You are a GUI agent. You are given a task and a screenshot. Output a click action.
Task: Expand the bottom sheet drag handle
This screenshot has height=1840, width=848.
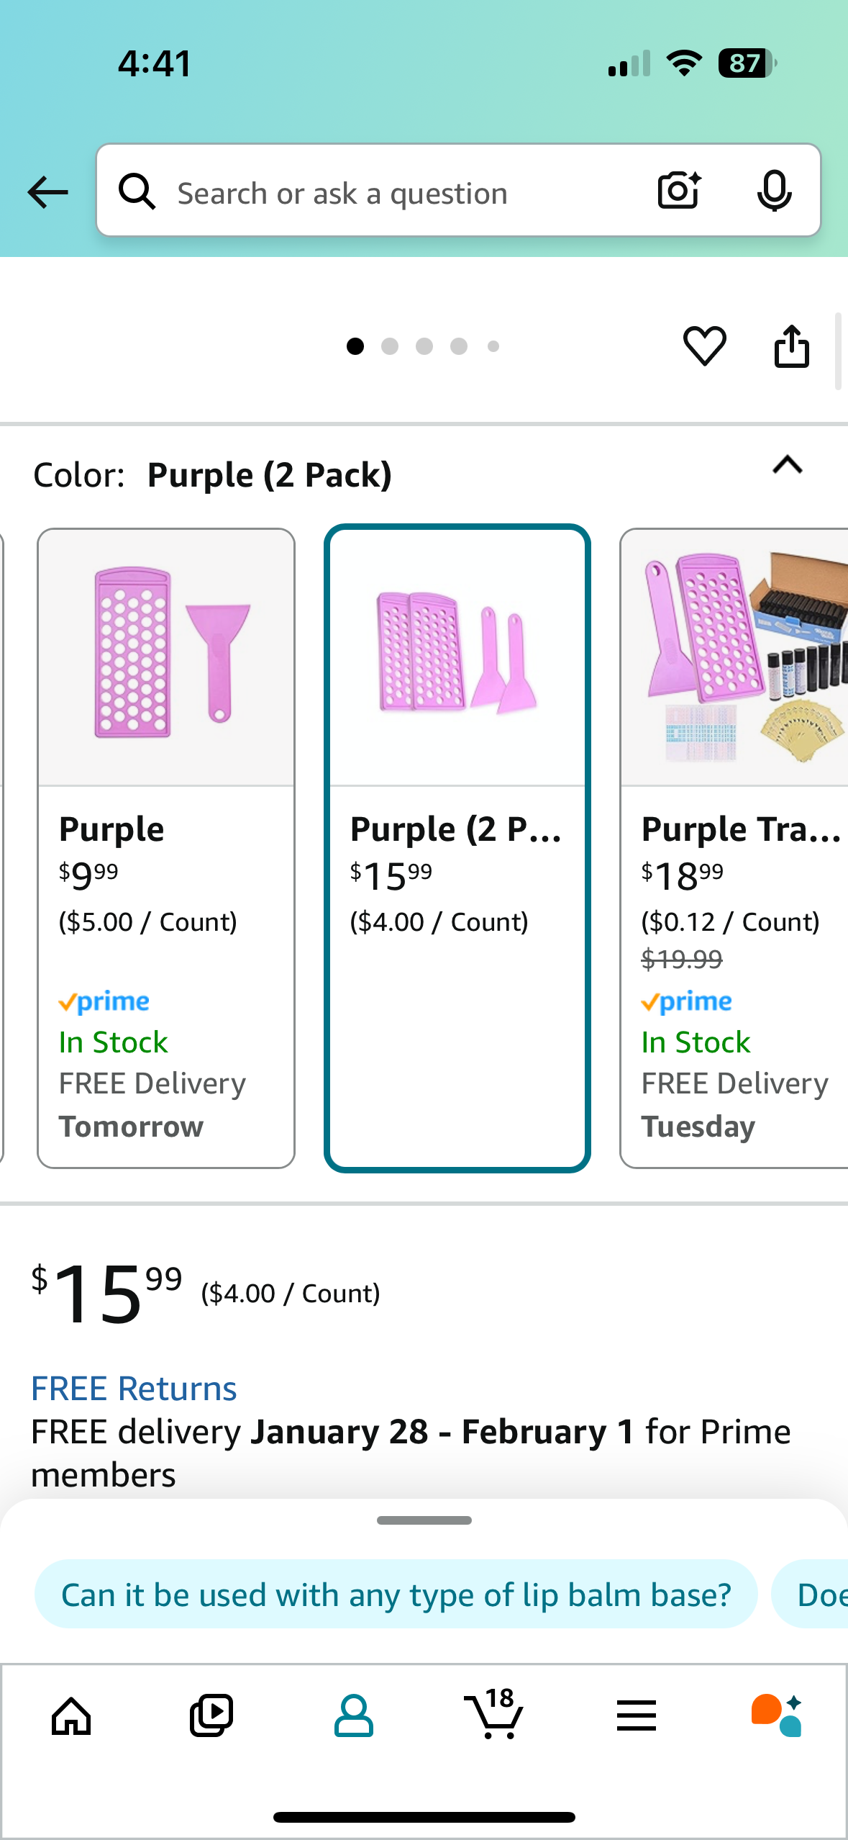[424, 1520]
